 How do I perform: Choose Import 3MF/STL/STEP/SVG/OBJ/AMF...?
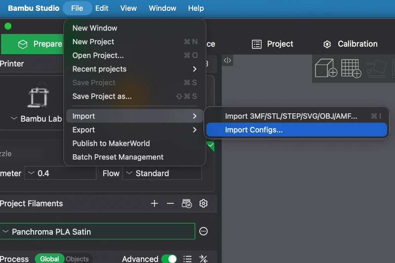click(x=297, y=116)
